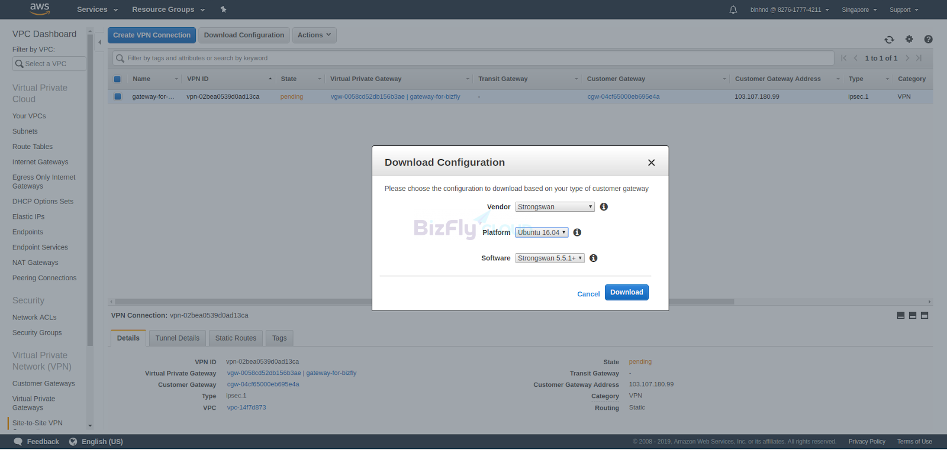The height and width of the screenshot is (450, 947).
Task: Open the Platform dropdown
Action: [542, 232]
